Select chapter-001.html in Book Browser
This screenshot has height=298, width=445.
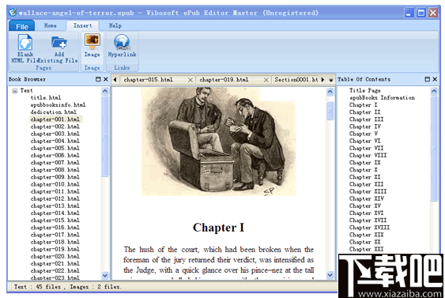pos(55,119)
